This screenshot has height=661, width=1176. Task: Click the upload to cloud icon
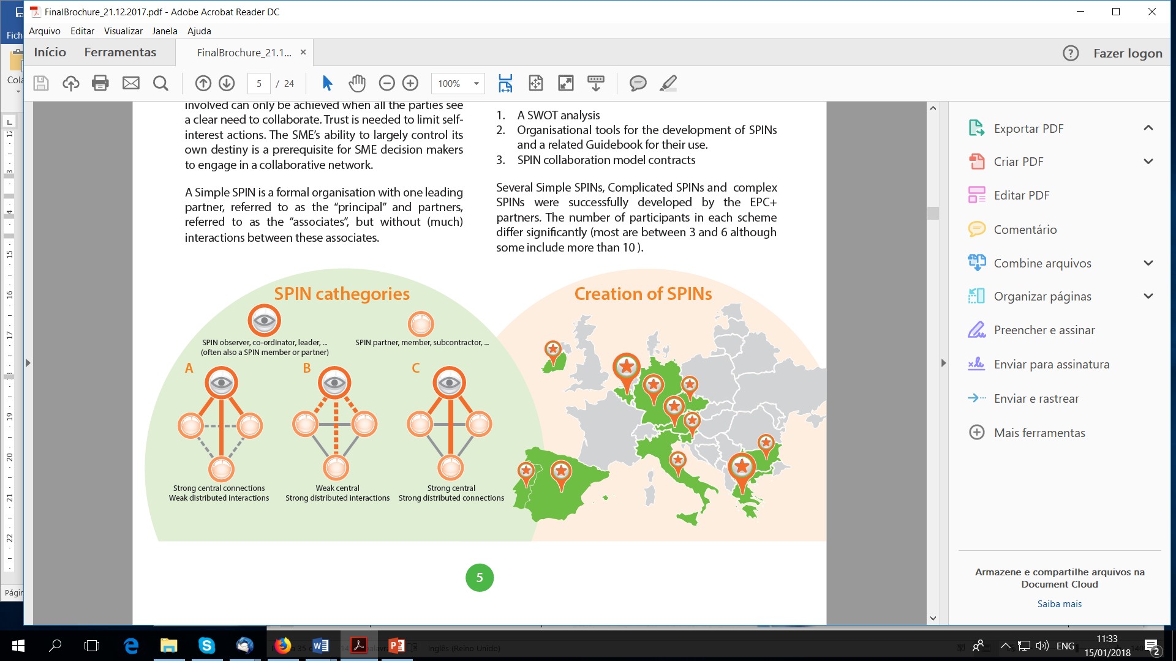coord(71,83)
